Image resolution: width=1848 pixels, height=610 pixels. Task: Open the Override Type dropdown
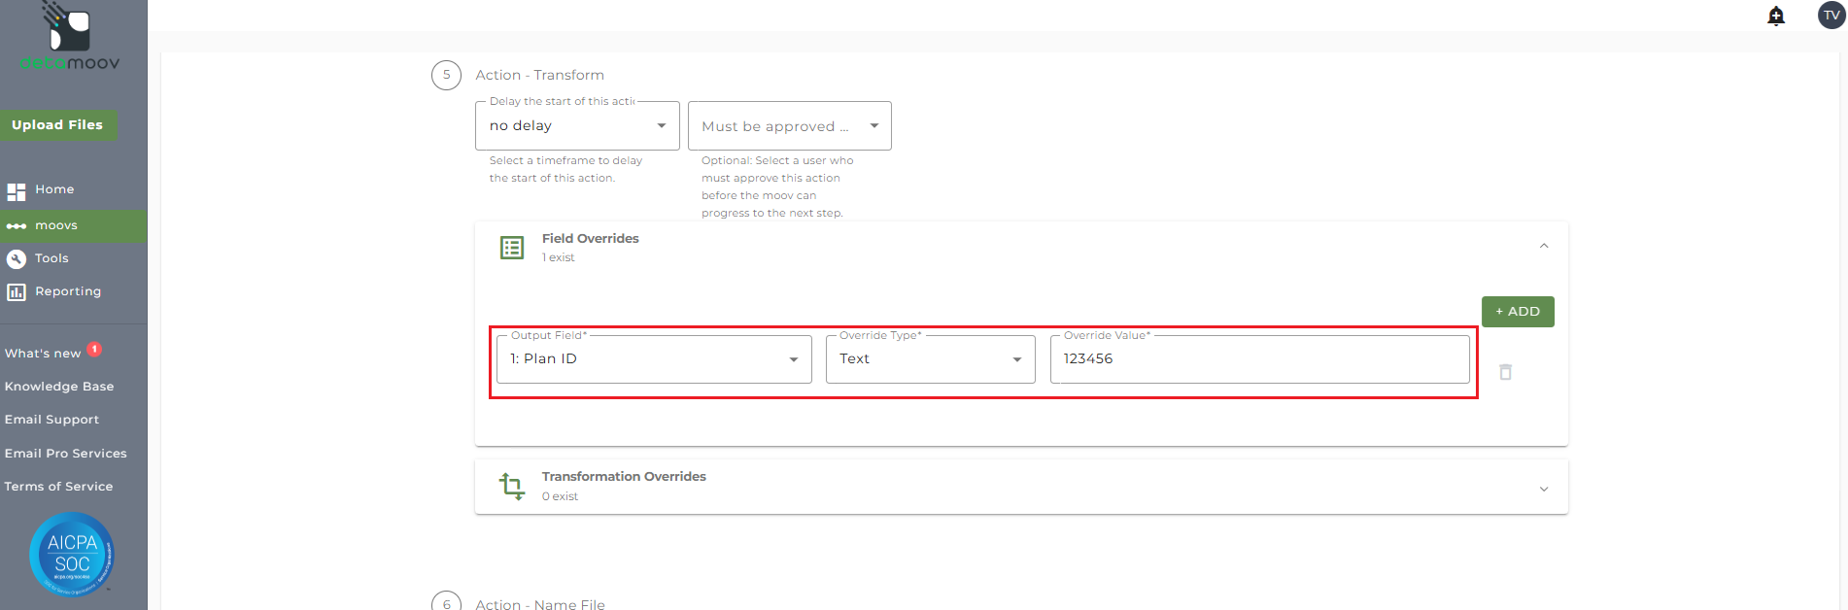[x=930, y=359]
